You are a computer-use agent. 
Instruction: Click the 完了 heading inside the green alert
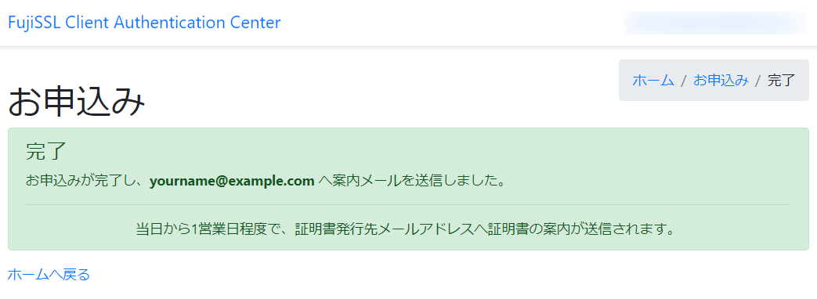46,151
